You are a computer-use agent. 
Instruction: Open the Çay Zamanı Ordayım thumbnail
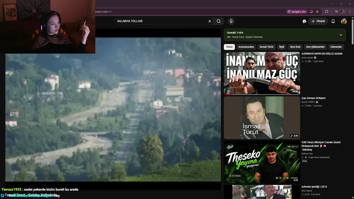click(x=262, y=118)
